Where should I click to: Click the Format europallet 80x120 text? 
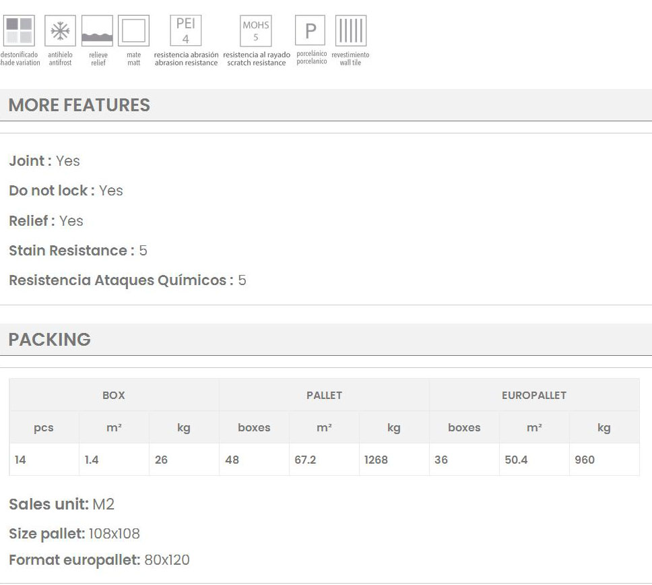(x=100, y=560)
